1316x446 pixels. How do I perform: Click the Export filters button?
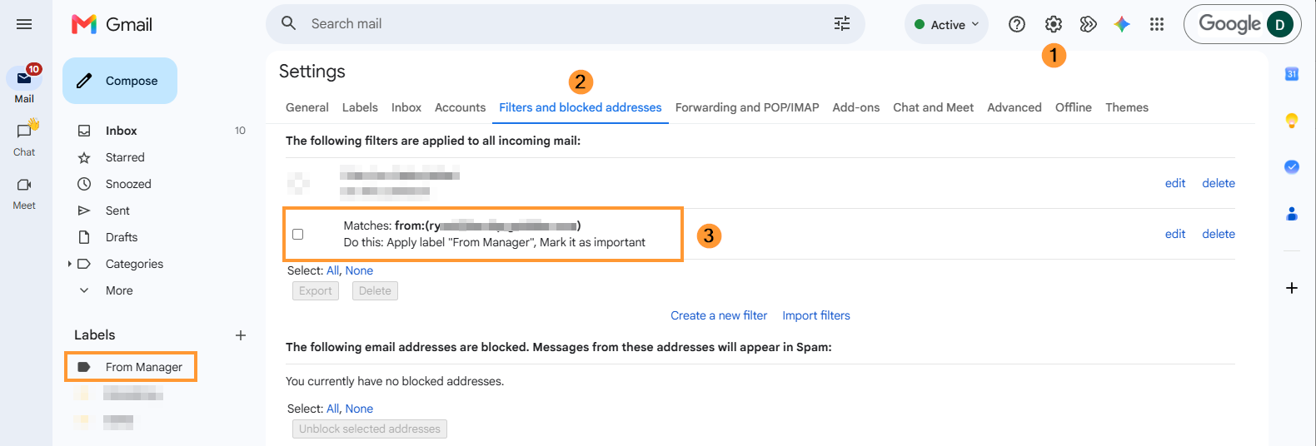coord(316,290)
